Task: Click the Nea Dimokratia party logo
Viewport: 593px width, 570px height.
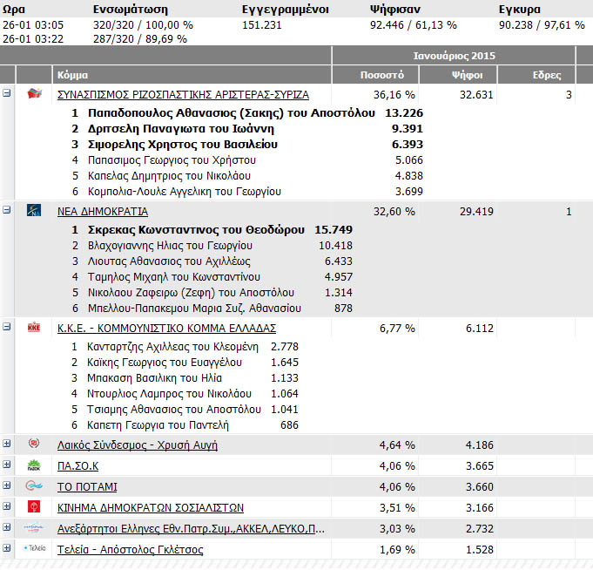Action: (35, 211)
